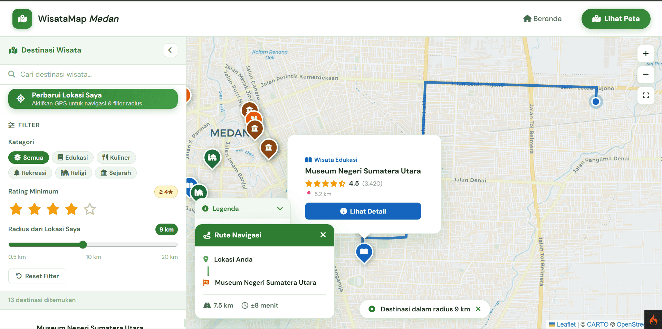Screen dimensions: 662x329
Task: Open the Beranda home link
Action: pos(542,19)
